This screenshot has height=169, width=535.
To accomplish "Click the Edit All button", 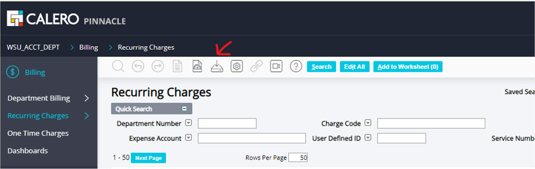I will coord(354,67).
